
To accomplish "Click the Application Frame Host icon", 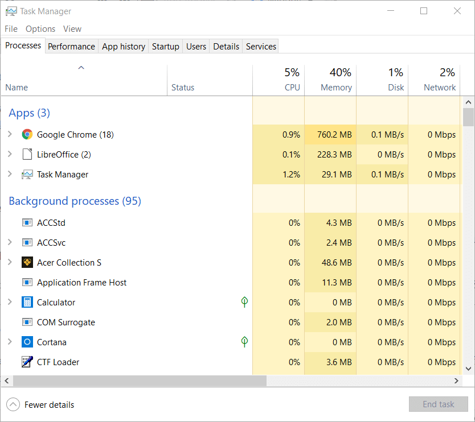I will tap(27, 282).
